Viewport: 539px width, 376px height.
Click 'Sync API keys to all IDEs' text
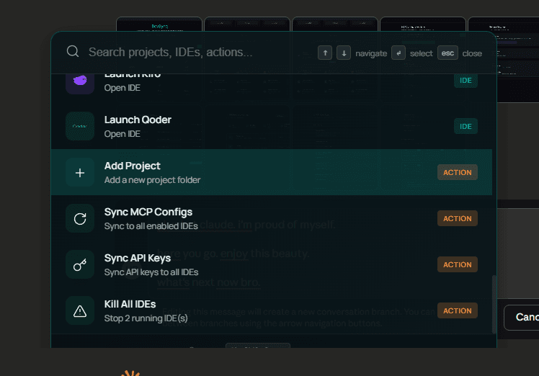(x=151, y=272)
